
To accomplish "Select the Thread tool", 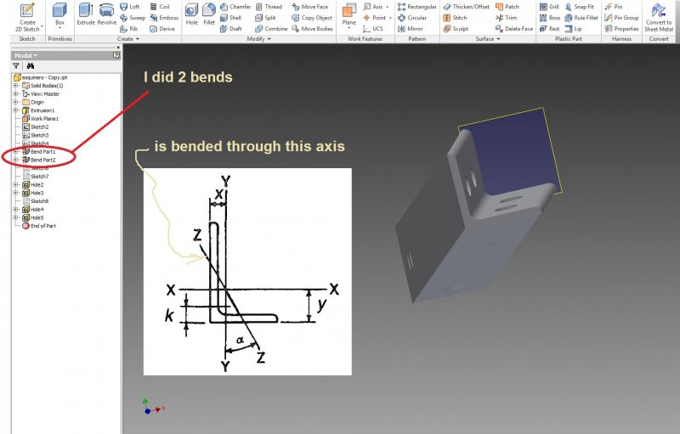I will (x=269, y=7).
